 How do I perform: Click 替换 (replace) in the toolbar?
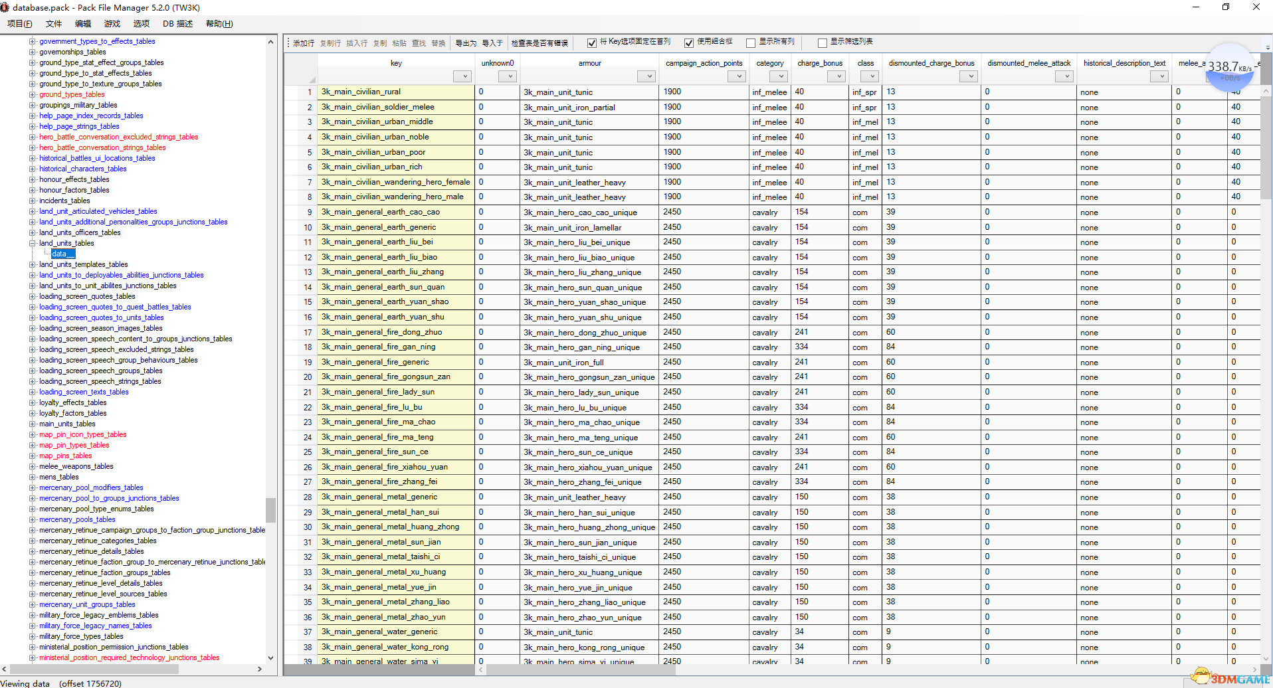439,43
